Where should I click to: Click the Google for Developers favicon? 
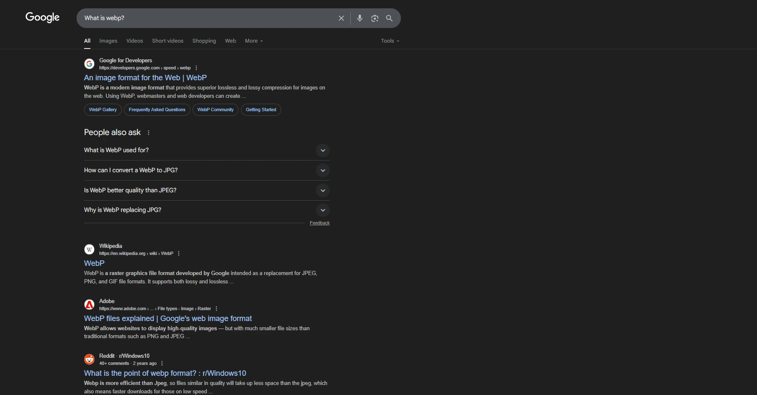89,64
